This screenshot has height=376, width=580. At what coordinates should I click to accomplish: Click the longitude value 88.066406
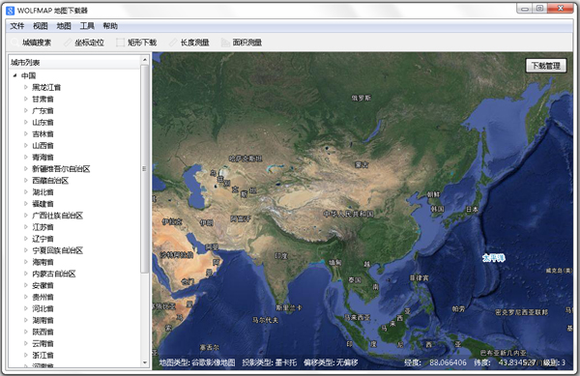coord(448,362)
